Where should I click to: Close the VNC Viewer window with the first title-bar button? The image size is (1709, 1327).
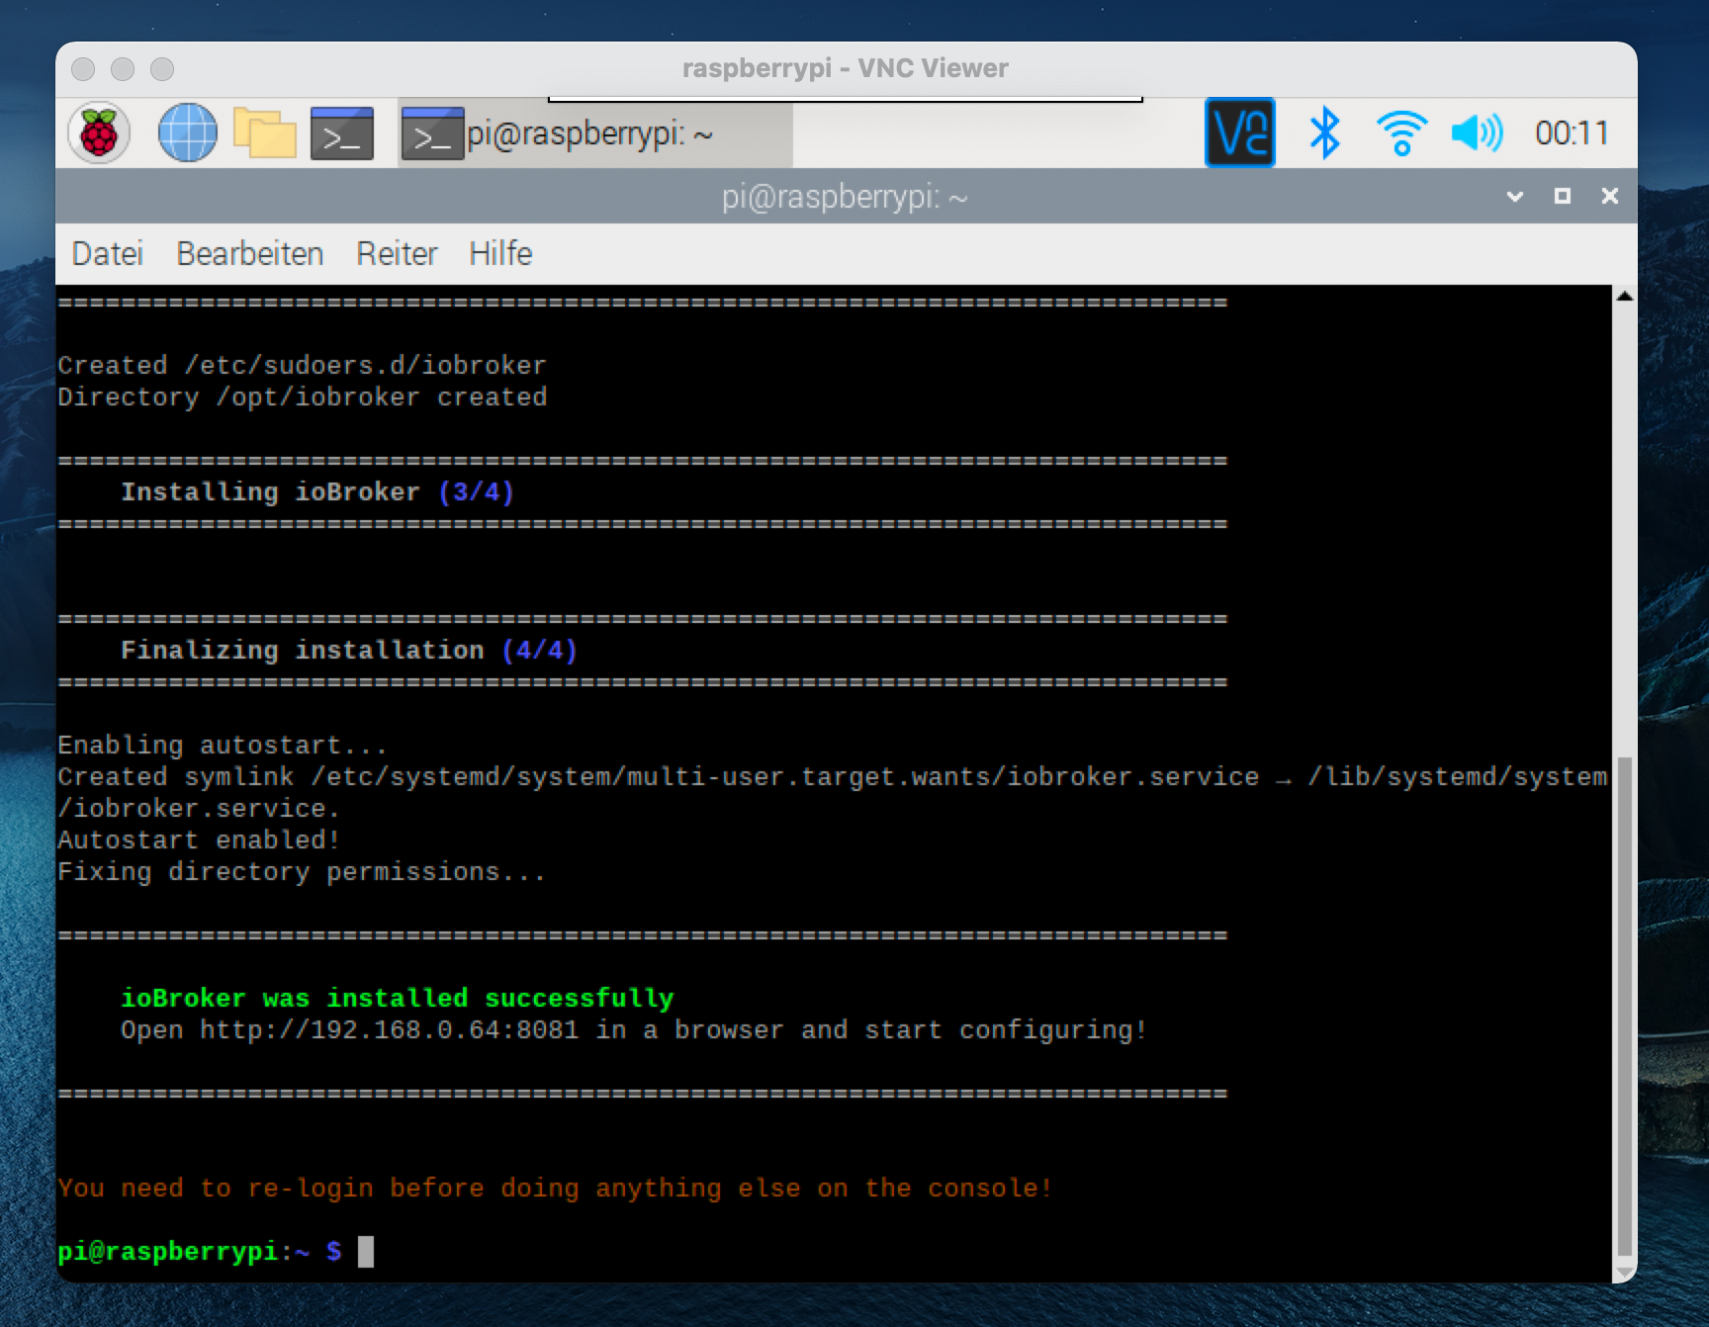[x=83, y=68]
